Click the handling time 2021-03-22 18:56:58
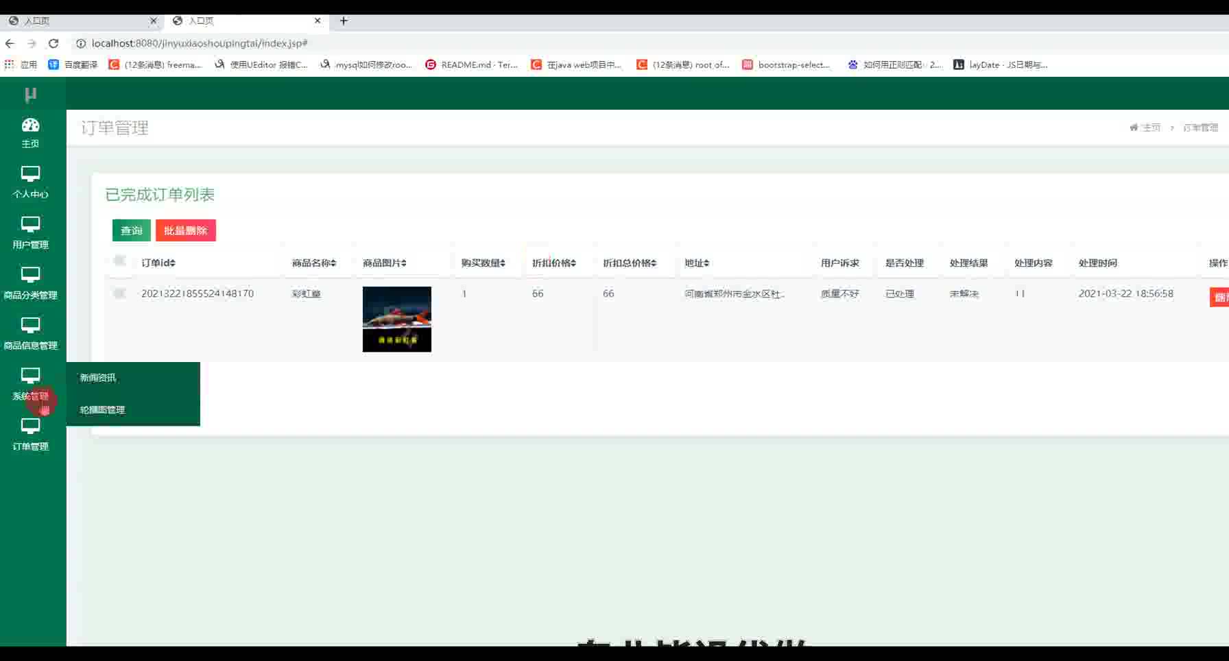This screenshot has width=1229, height=661. 1126,293
